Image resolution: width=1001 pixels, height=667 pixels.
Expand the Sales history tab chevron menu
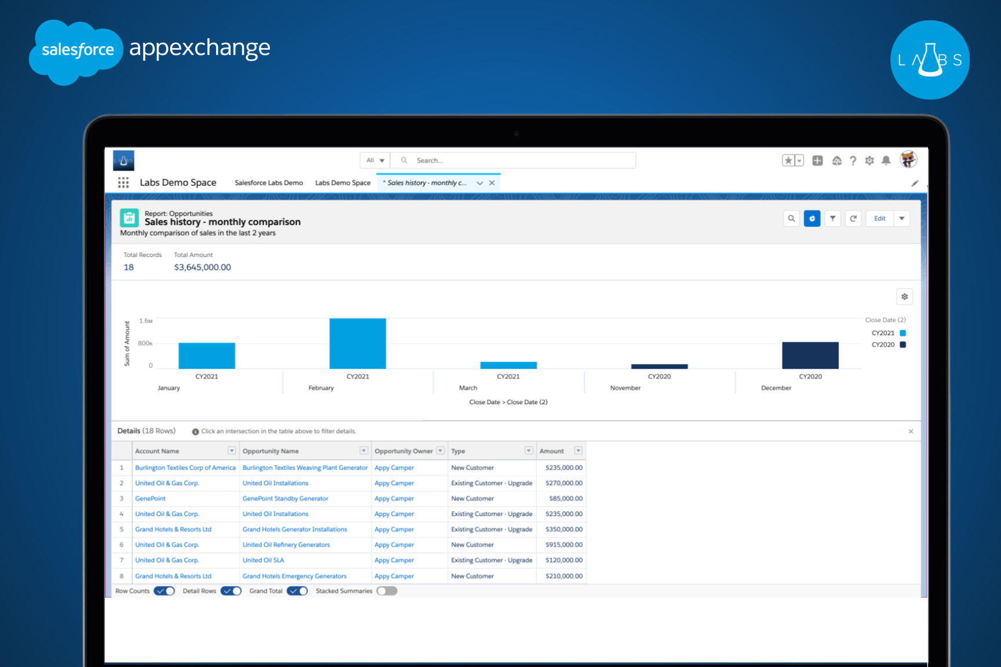click(x=480, y=183)
